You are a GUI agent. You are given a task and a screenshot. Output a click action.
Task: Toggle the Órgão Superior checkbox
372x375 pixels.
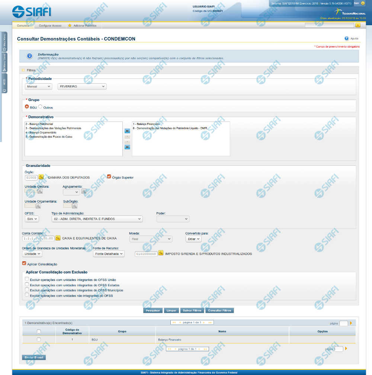(x=109, y=177)
